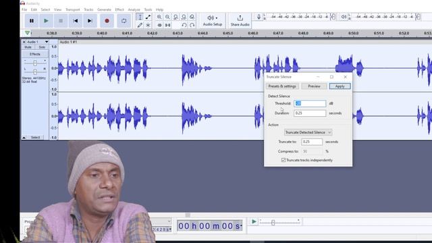Click the Zoom toggle icon

click(192, 17)
